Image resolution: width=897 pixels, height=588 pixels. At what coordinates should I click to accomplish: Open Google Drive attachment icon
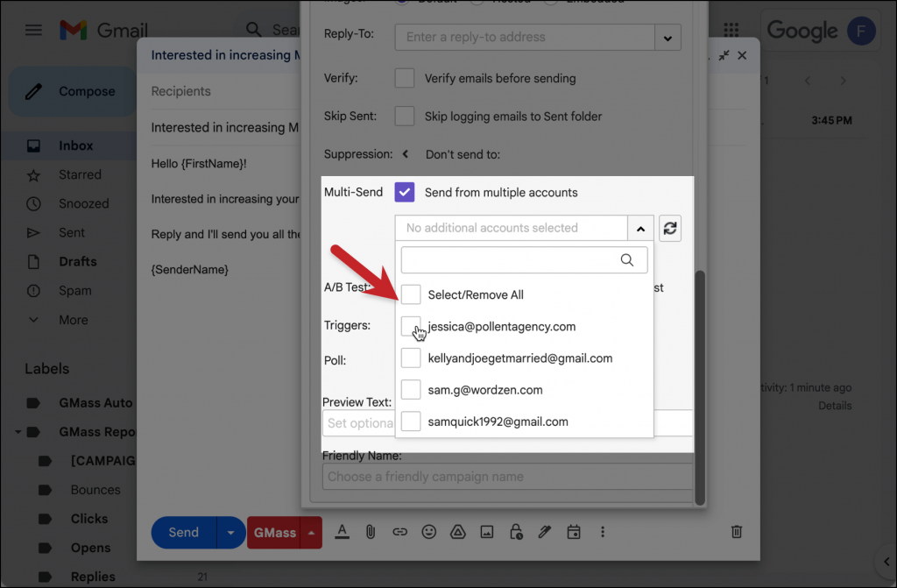(457, 532)
